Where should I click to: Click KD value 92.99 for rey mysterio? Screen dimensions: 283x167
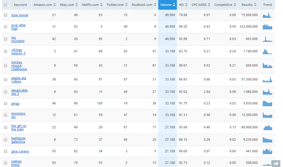coord(183,39)
